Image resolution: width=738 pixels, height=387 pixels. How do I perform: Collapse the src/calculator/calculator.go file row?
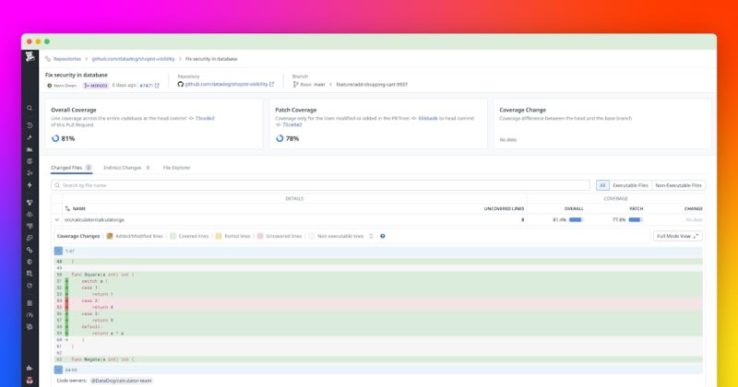click(57, 220)
